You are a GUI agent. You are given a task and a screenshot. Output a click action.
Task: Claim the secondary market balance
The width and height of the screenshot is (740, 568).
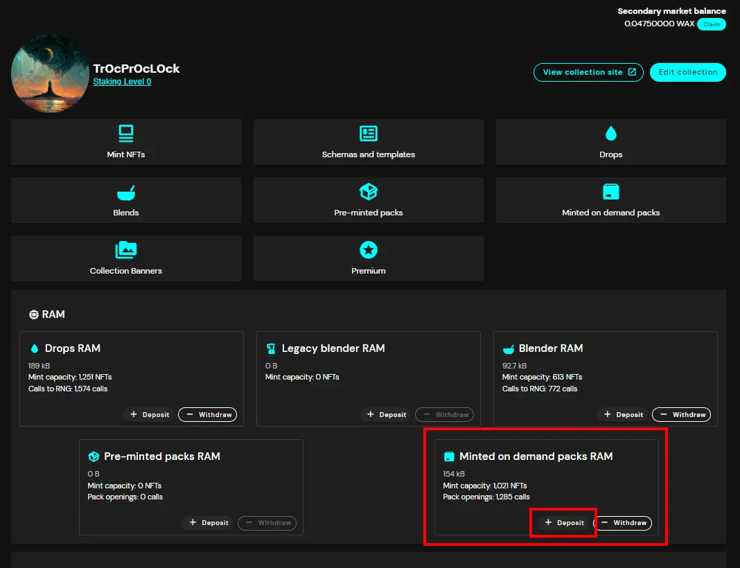[711, 24]
